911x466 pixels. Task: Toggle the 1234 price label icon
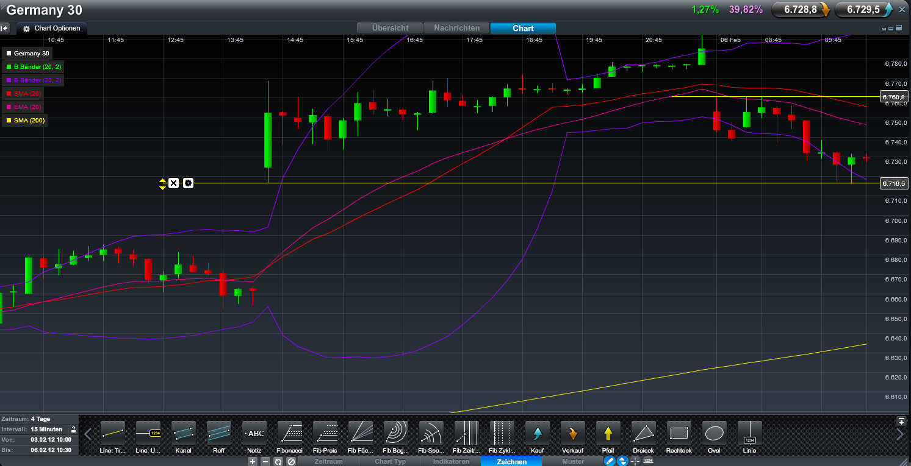click(648, 461)
